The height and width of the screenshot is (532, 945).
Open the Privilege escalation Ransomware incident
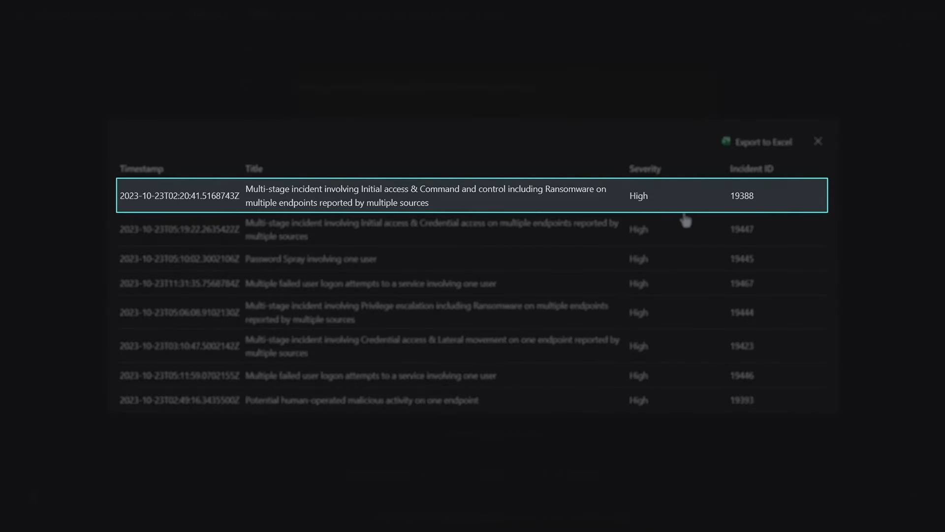point(427,313)
